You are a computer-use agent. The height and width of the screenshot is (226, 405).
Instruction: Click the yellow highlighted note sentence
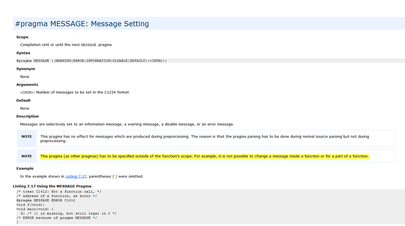[x=205, y=156]
